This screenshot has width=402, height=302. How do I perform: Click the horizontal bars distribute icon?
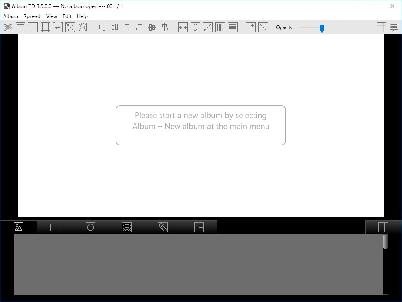point(233,27)
